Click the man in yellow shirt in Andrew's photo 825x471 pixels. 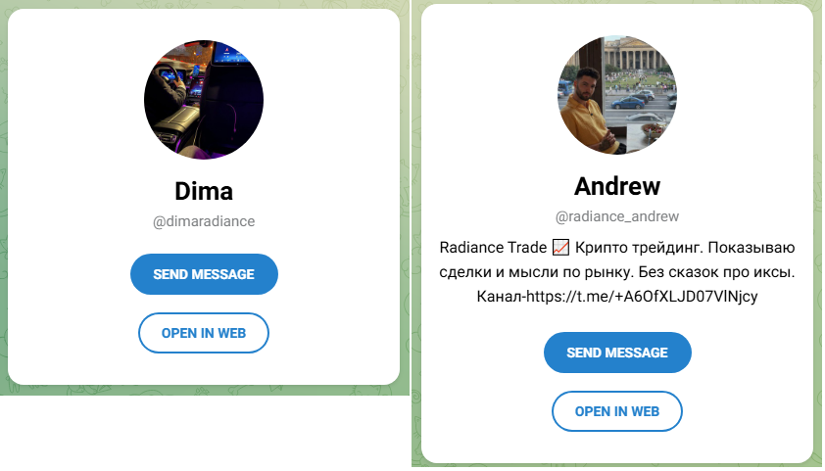tap(584, 113)
